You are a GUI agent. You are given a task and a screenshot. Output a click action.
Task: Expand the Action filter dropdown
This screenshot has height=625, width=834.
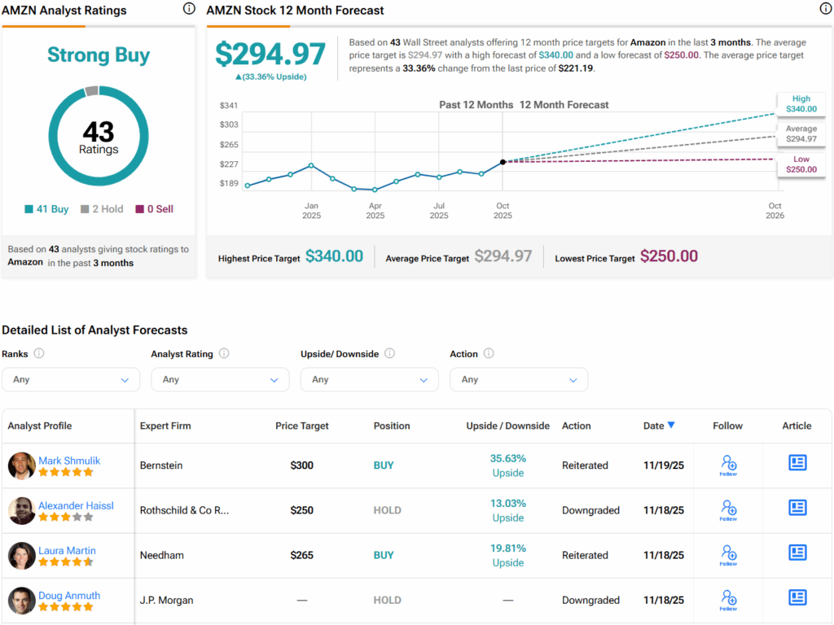tap(519, 379)
